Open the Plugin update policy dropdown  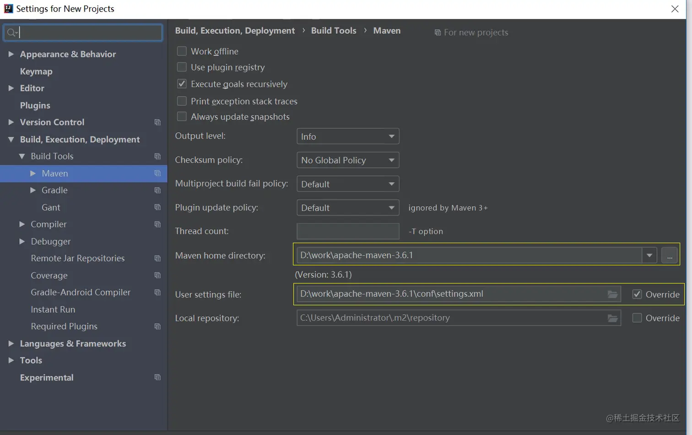point(348,208)
